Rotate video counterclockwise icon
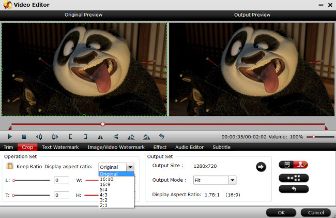 point(131,137)
